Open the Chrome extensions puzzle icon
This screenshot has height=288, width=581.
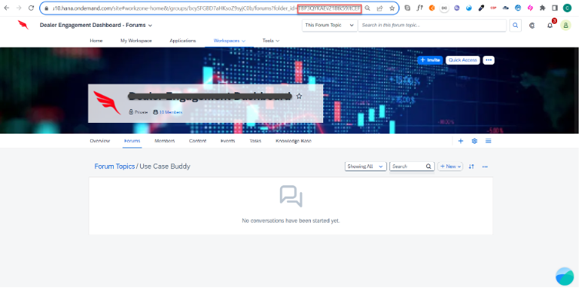(543, 8)
